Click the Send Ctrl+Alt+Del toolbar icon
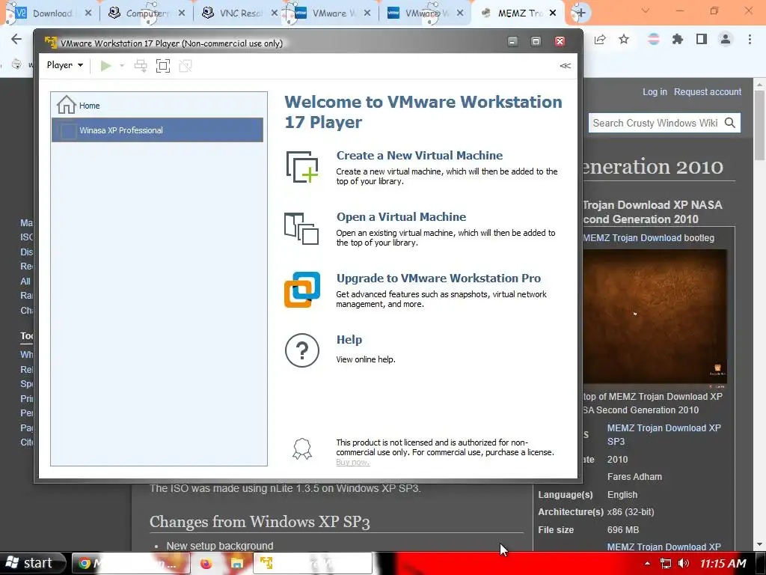The image size is (766, 575). (x=141, y=66)
